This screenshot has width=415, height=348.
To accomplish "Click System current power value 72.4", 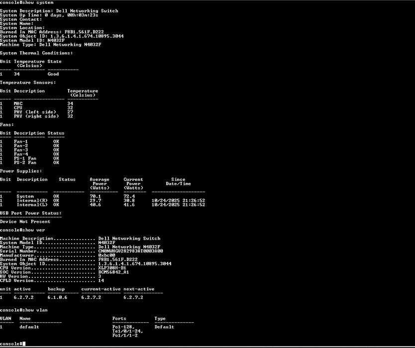I will [x=129, y=196].
